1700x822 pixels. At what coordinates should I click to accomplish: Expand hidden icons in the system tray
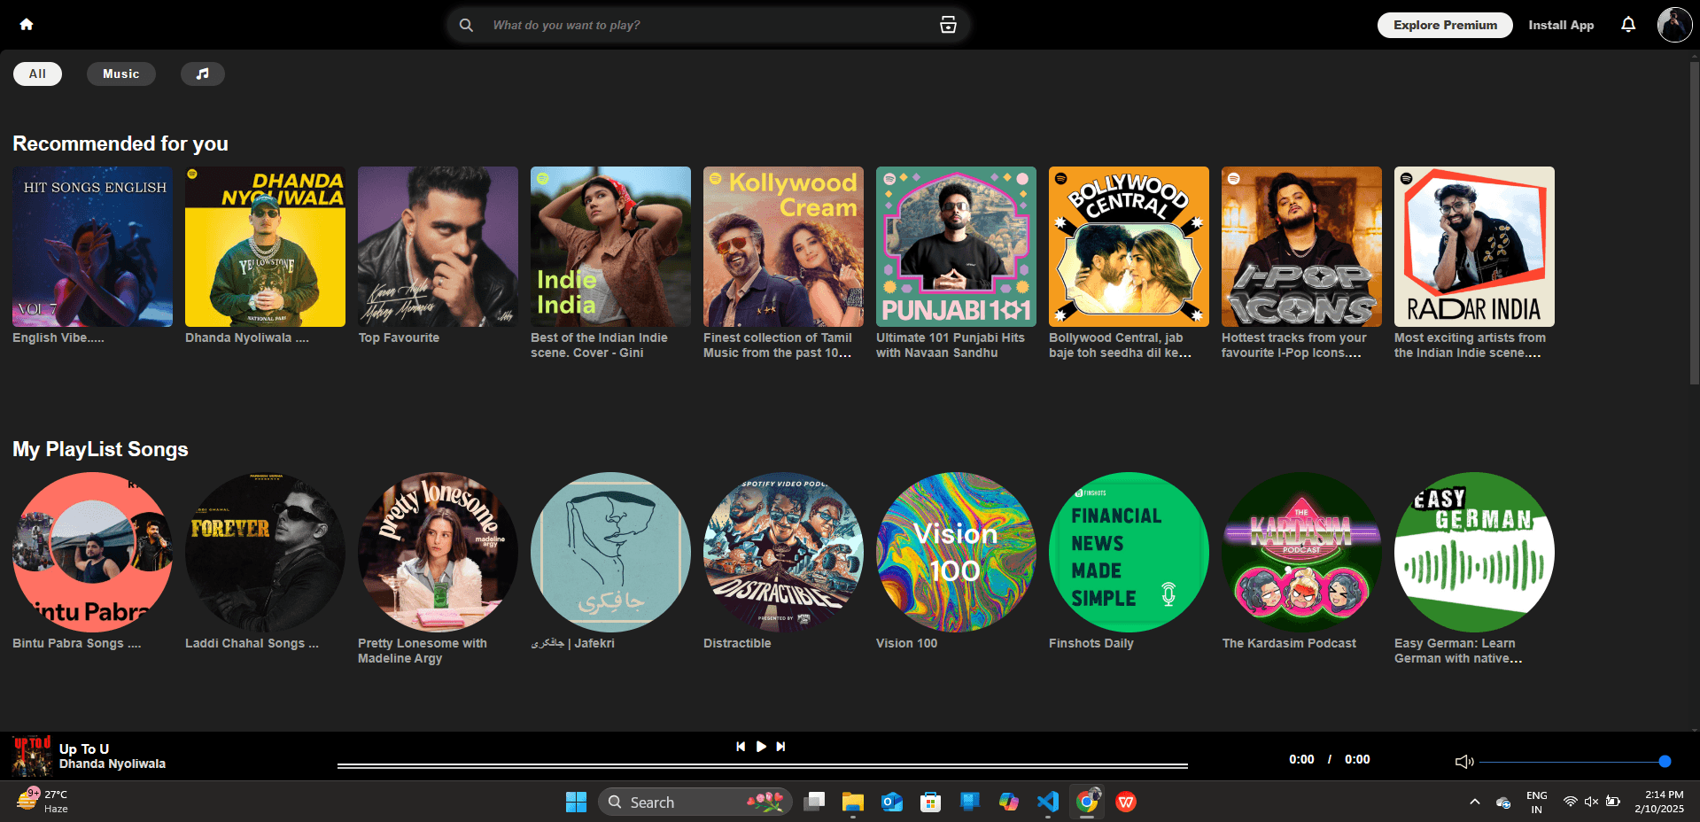pos(1474,802)
